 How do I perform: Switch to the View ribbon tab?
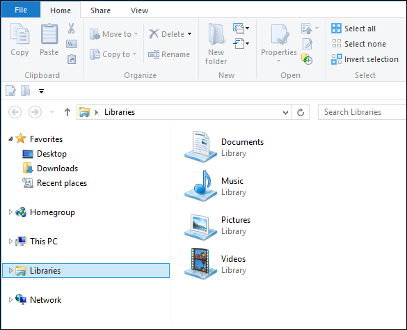tap(139, 10)
